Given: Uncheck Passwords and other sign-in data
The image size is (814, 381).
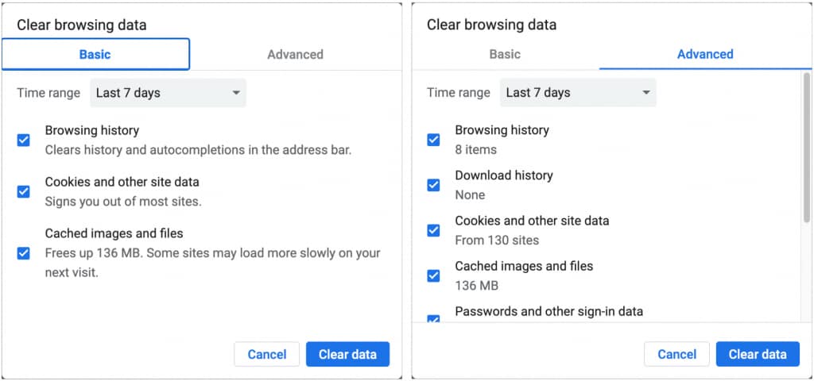Looking at the screenshot, I should pyautogui.click(x=433, y=319).
